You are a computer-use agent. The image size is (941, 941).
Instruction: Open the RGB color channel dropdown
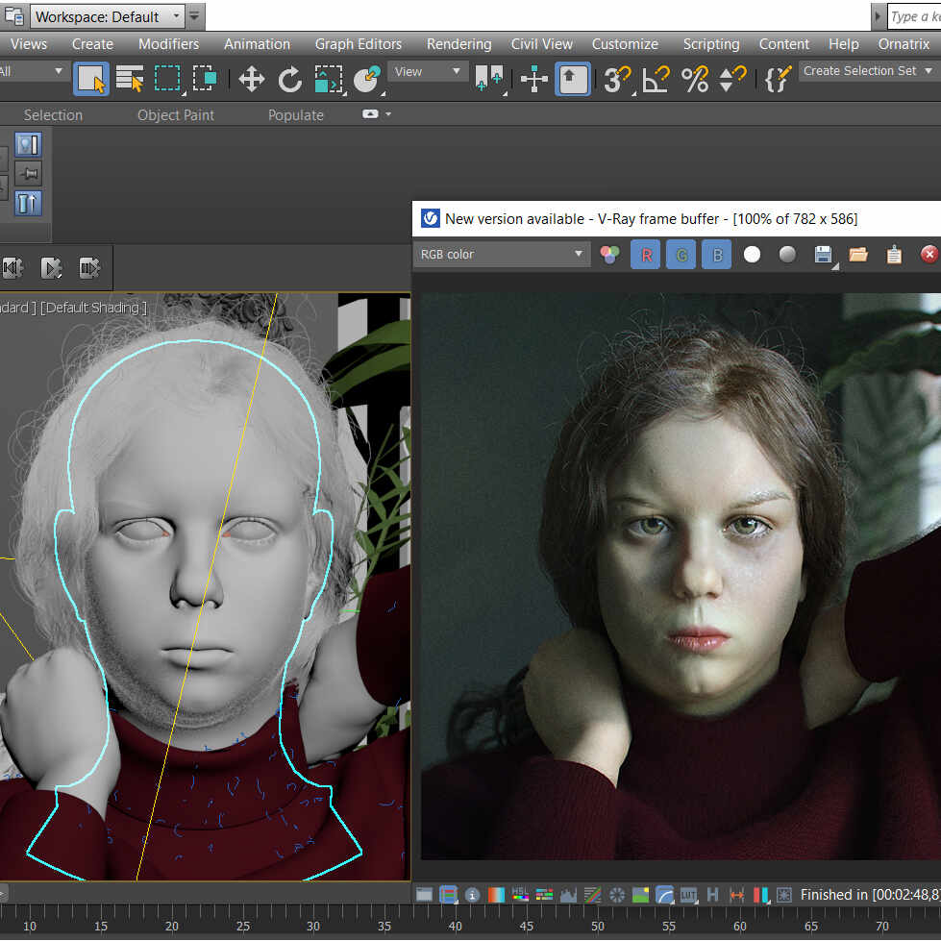coord(502,255)
